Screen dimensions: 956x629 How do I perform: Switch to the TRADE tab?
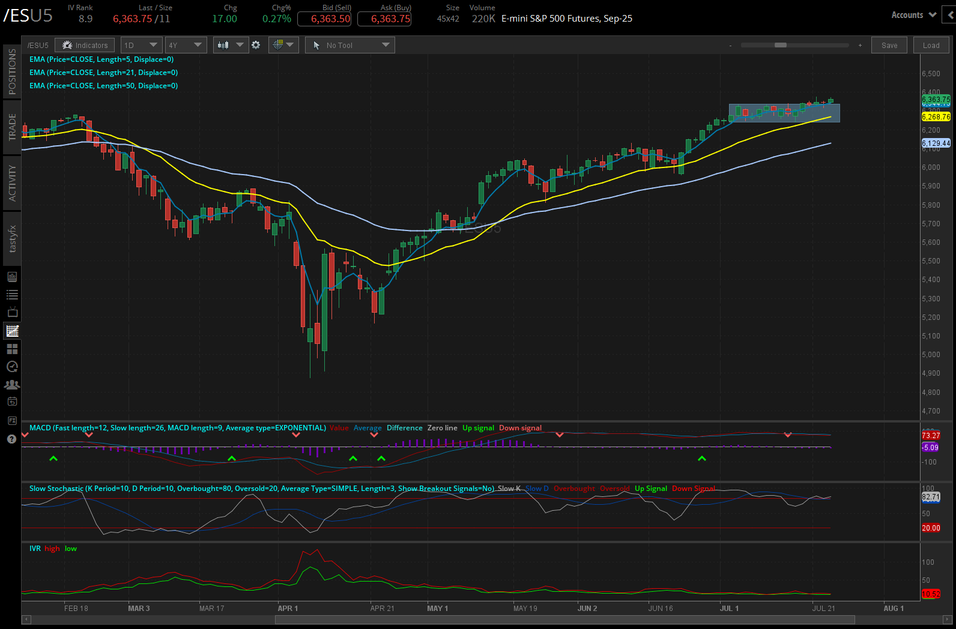(x=12, y=127)
